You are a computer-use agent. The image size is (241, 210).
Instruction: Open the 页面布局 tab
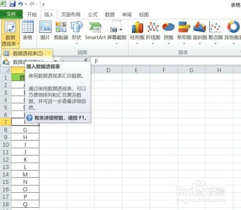click(x=71, y=14)
